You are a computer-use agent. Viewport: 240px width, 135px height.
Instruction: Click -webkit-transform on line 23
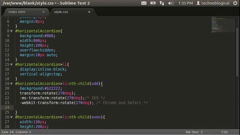pos(39,103)
